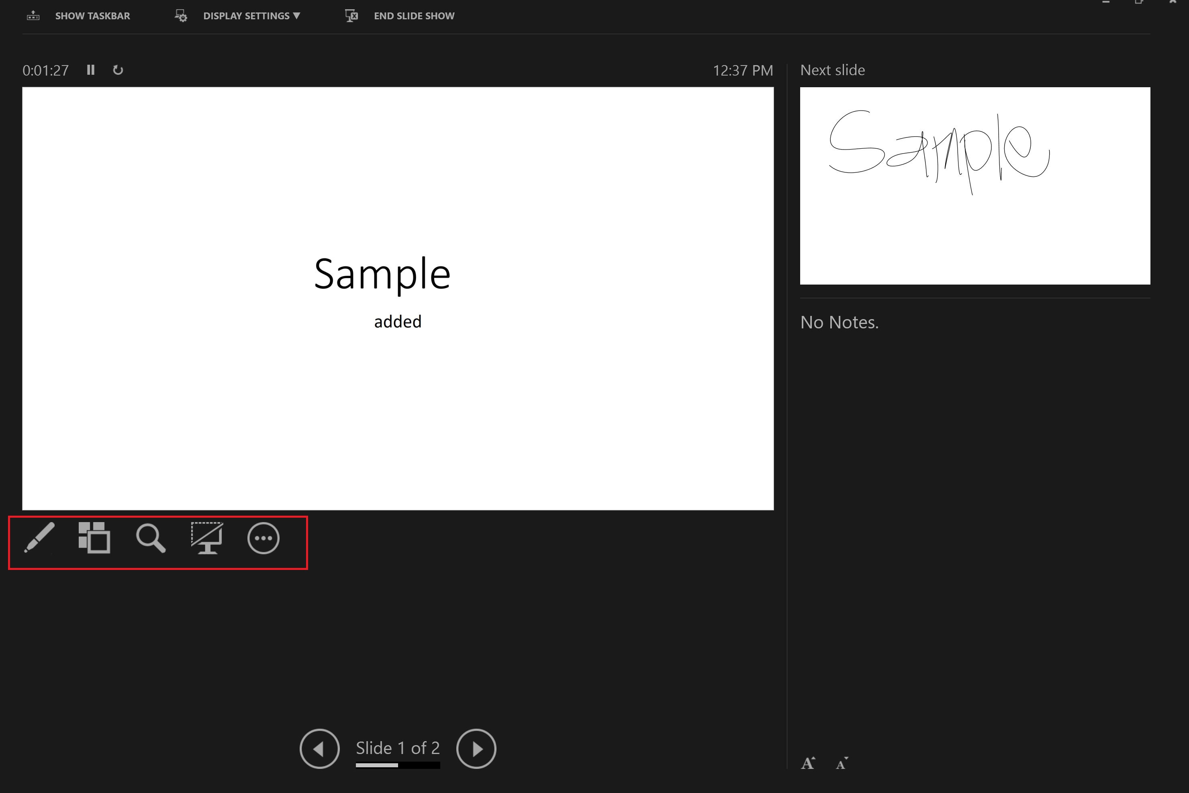Activate the zoom/magnifier tool
The width and height of the screenshot is (1189, 793).
pyautogui.click(x=149, y=538)
